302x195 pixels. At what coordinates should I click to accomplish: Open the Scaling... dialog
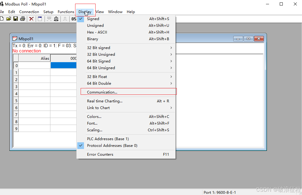[x=126, y=130]
